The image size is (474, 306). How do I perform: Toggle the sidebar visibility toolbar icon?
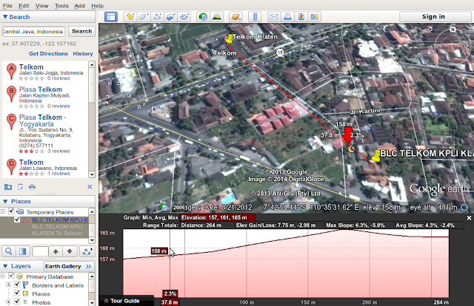(x=111, y=16)
